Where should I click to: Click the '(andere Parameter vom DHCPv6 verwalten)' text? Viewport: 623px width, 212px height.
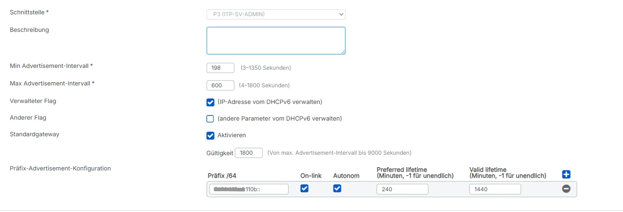coord(280,118)
